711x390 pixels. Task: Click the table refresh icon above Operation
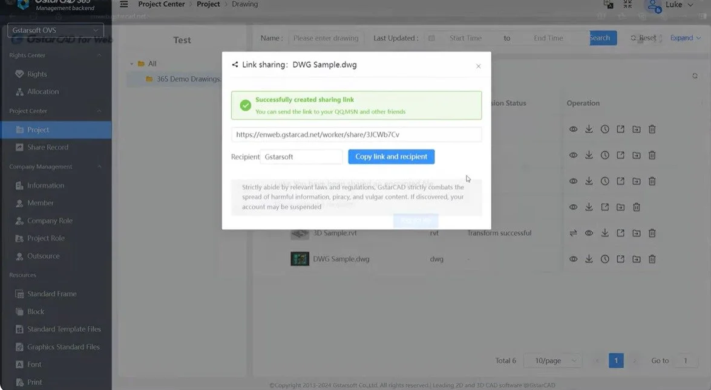coord(695,76)
